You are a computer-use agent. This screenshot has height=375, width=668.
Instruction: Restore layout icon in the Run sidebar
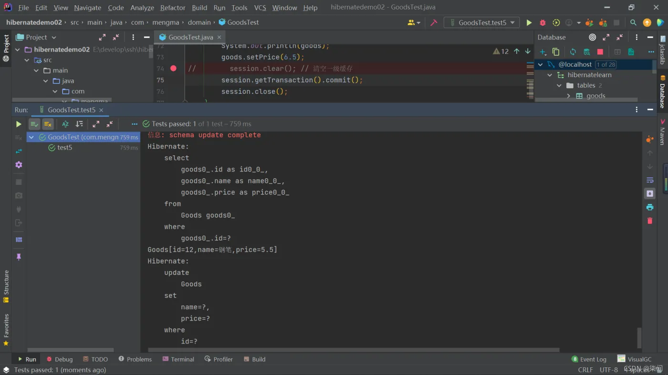tap(19, 240)
